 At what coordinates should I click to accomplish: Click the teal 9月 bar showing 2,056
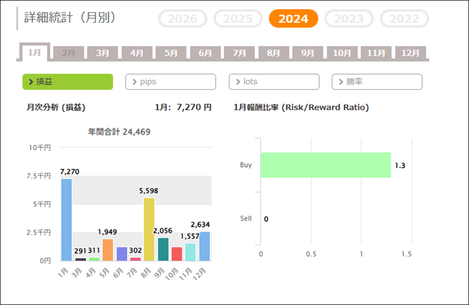(x=163, y=249)
